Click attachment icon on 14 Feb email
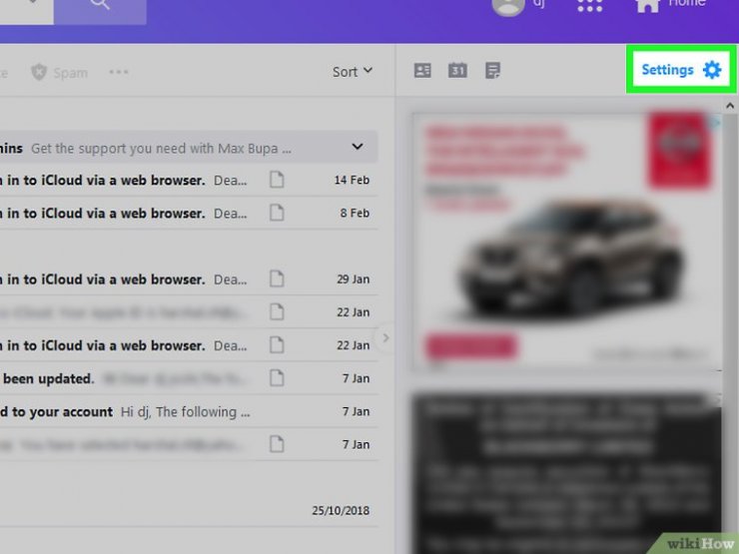The image size is (739, 554). point(277,180)
